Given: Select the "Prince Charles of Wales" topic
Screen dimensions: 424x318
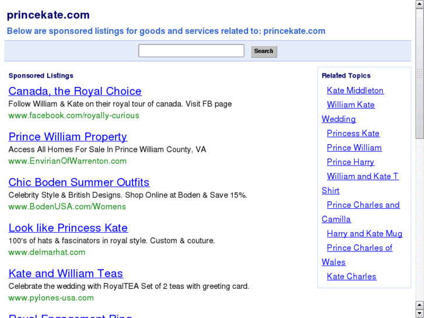Looking at the screenshot, I should click(x=359, y=248).
